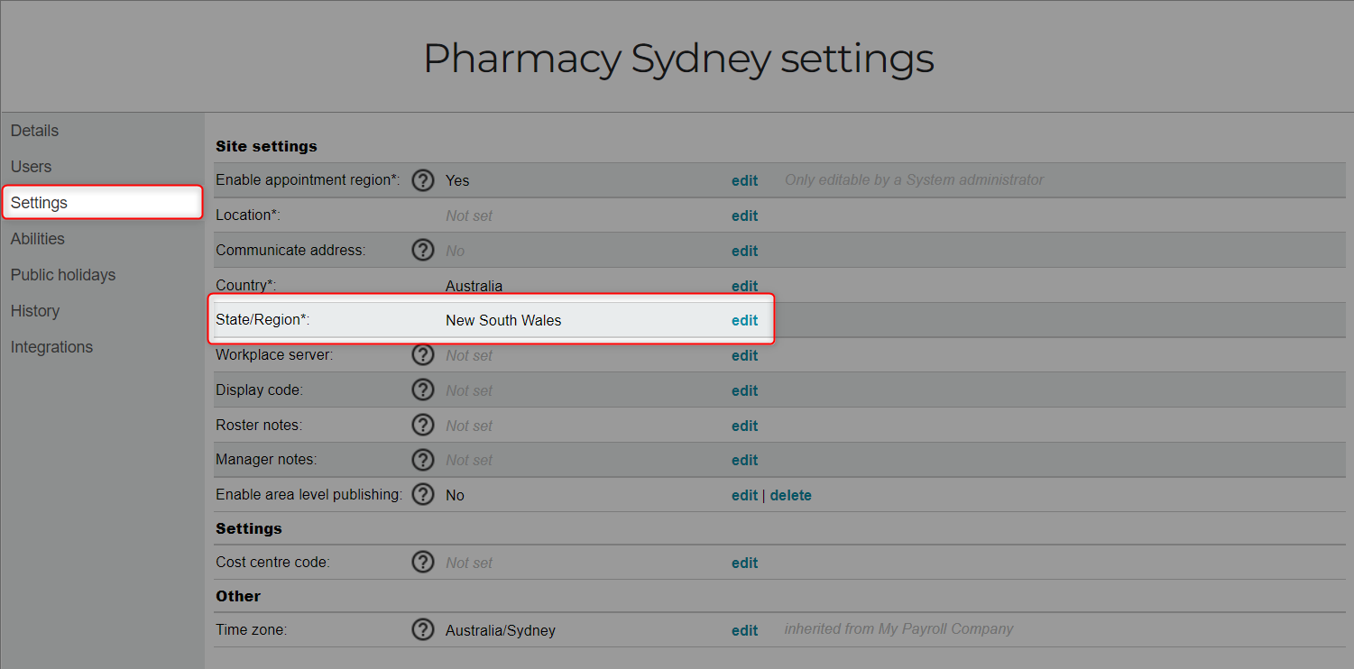Screen dimensions: 1354x669
Task: Show help for Enable area level publishing
Action: click(x=423, y=494)
